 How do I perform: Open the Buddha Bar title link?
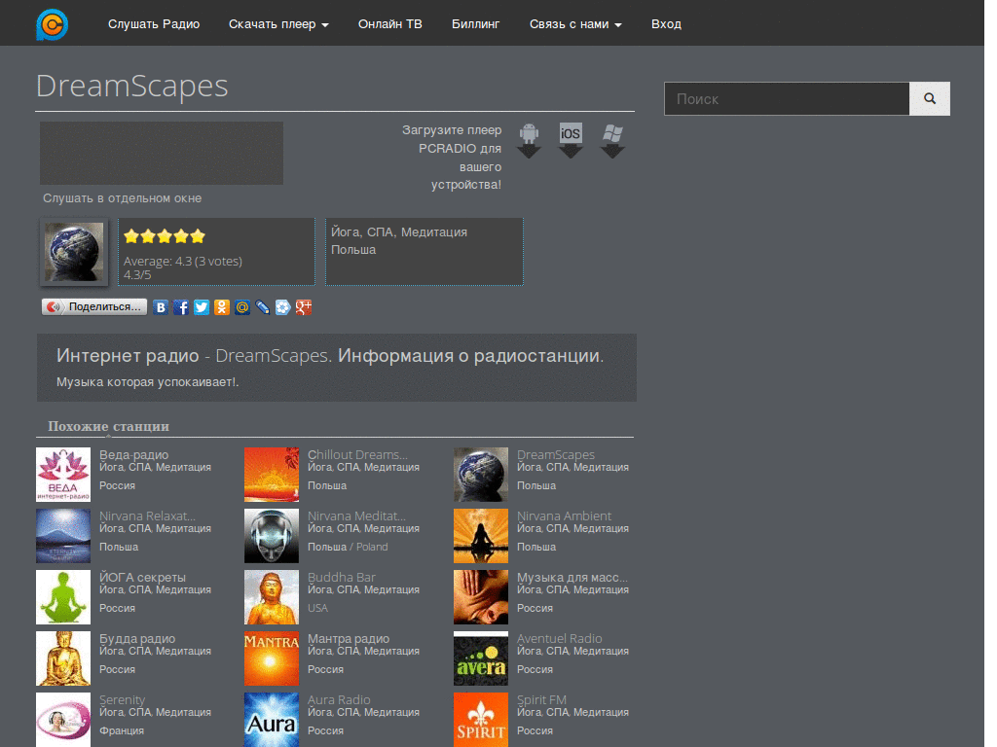pyautogui.click(x=342, y=578)
